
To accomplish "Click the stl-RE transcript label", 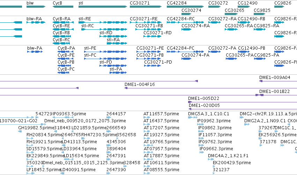I will (x=85, y=19).
